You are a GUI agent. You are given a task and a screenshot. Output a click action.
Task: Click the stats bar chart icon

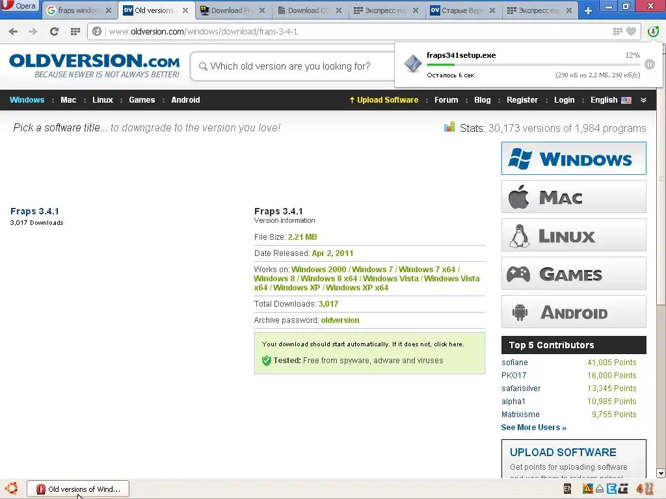(x=449, y=127)
